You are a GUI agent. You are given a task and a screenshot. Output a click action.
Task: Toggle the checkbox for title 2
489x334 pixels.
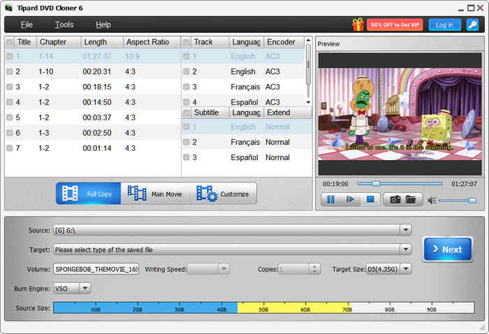[10, 71]
